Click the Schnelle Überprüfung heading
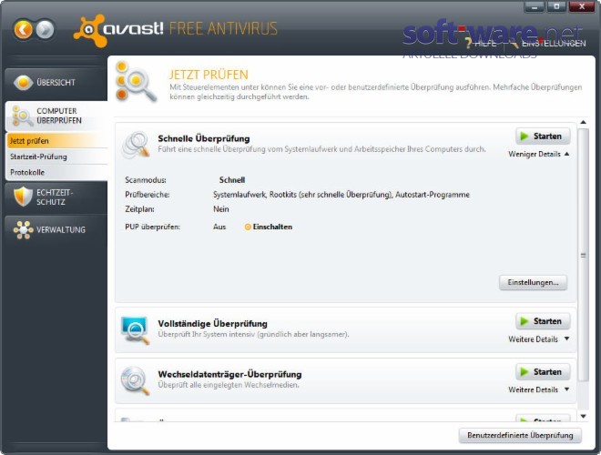Screen dimensions: 601x455 pyautogui.click(x=204, y=138)
